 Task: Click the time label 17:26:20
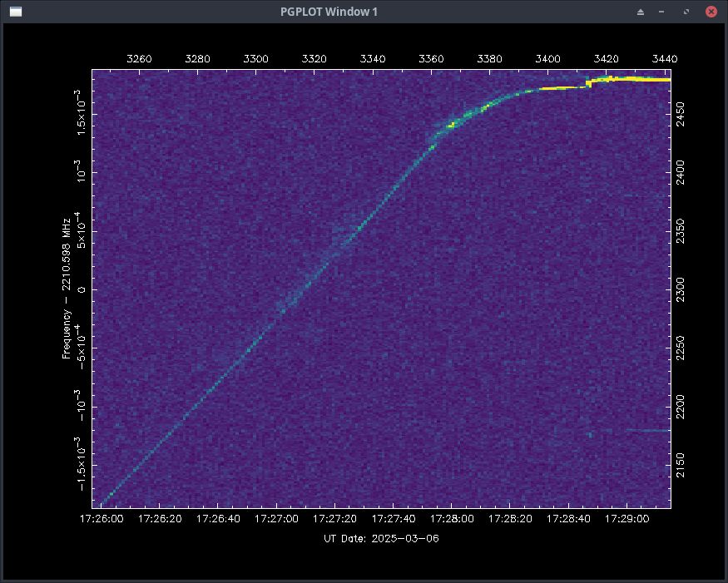pos(160,519)
